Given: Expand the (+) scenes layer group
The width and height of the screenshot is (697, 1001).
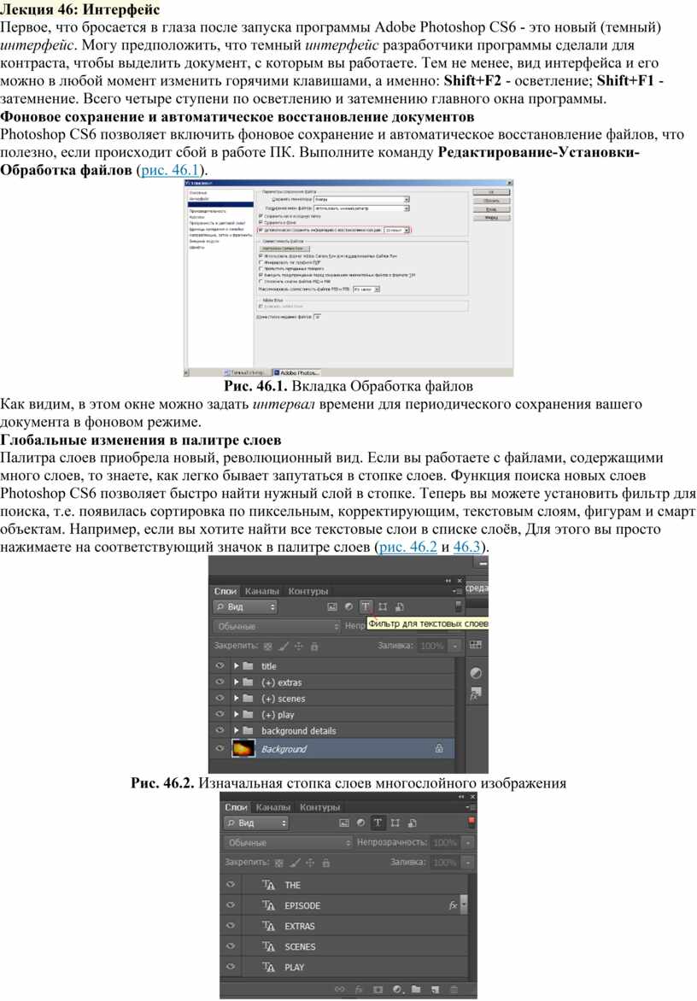Looking at the screenshot, I should coord(236,699).
